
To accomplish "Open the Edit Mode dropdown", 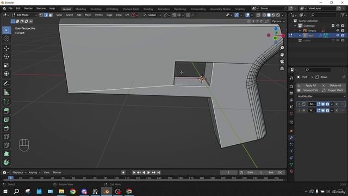I will pyautogui.click(x=24, y=15).
